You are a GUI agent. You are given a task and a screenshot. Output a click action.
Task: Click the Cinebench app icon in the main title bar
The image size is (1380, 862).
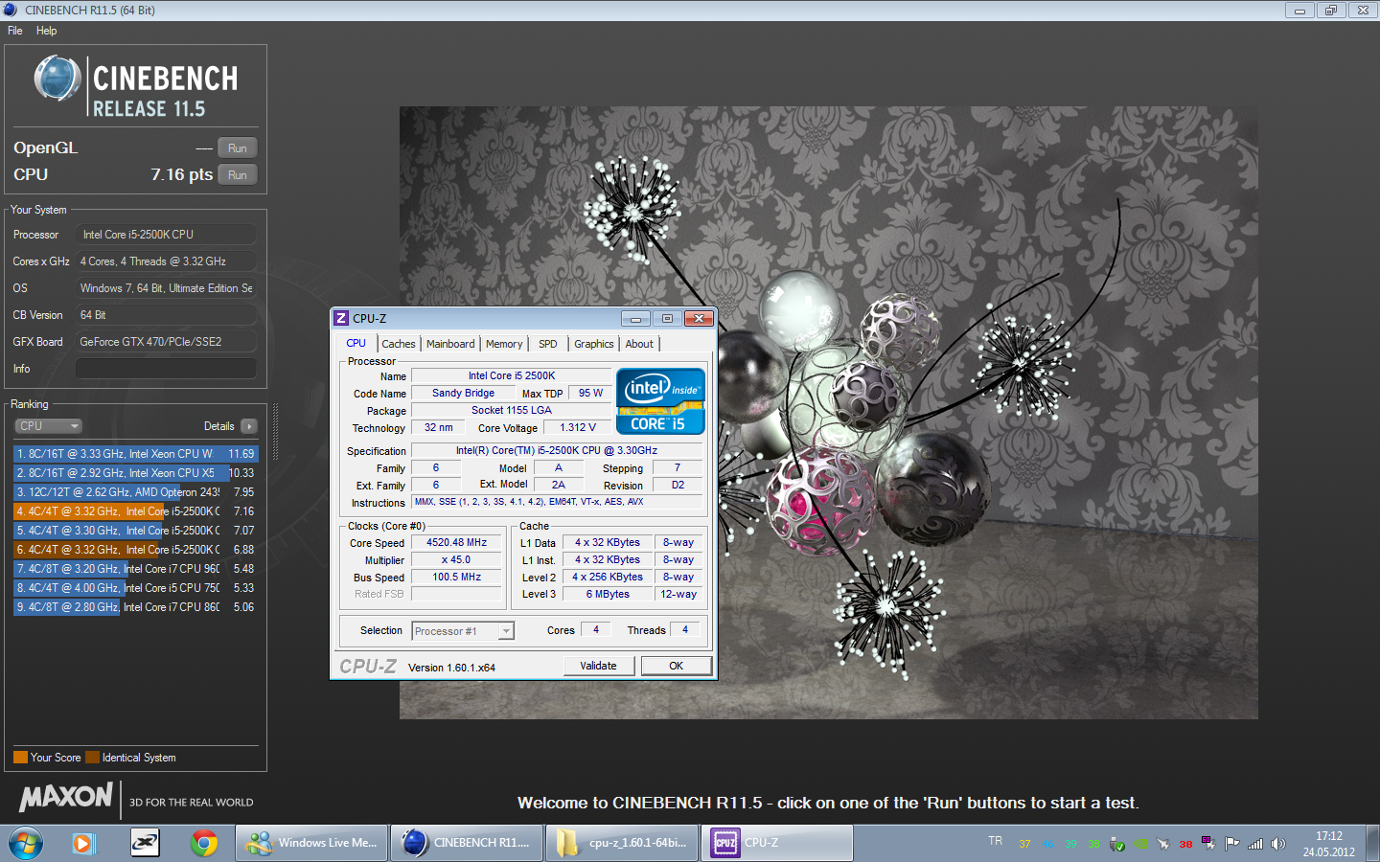[10, 10]
